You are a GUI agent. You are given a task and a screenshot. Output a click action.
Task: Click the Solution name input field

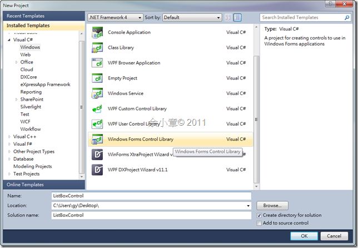coord(151,215)
